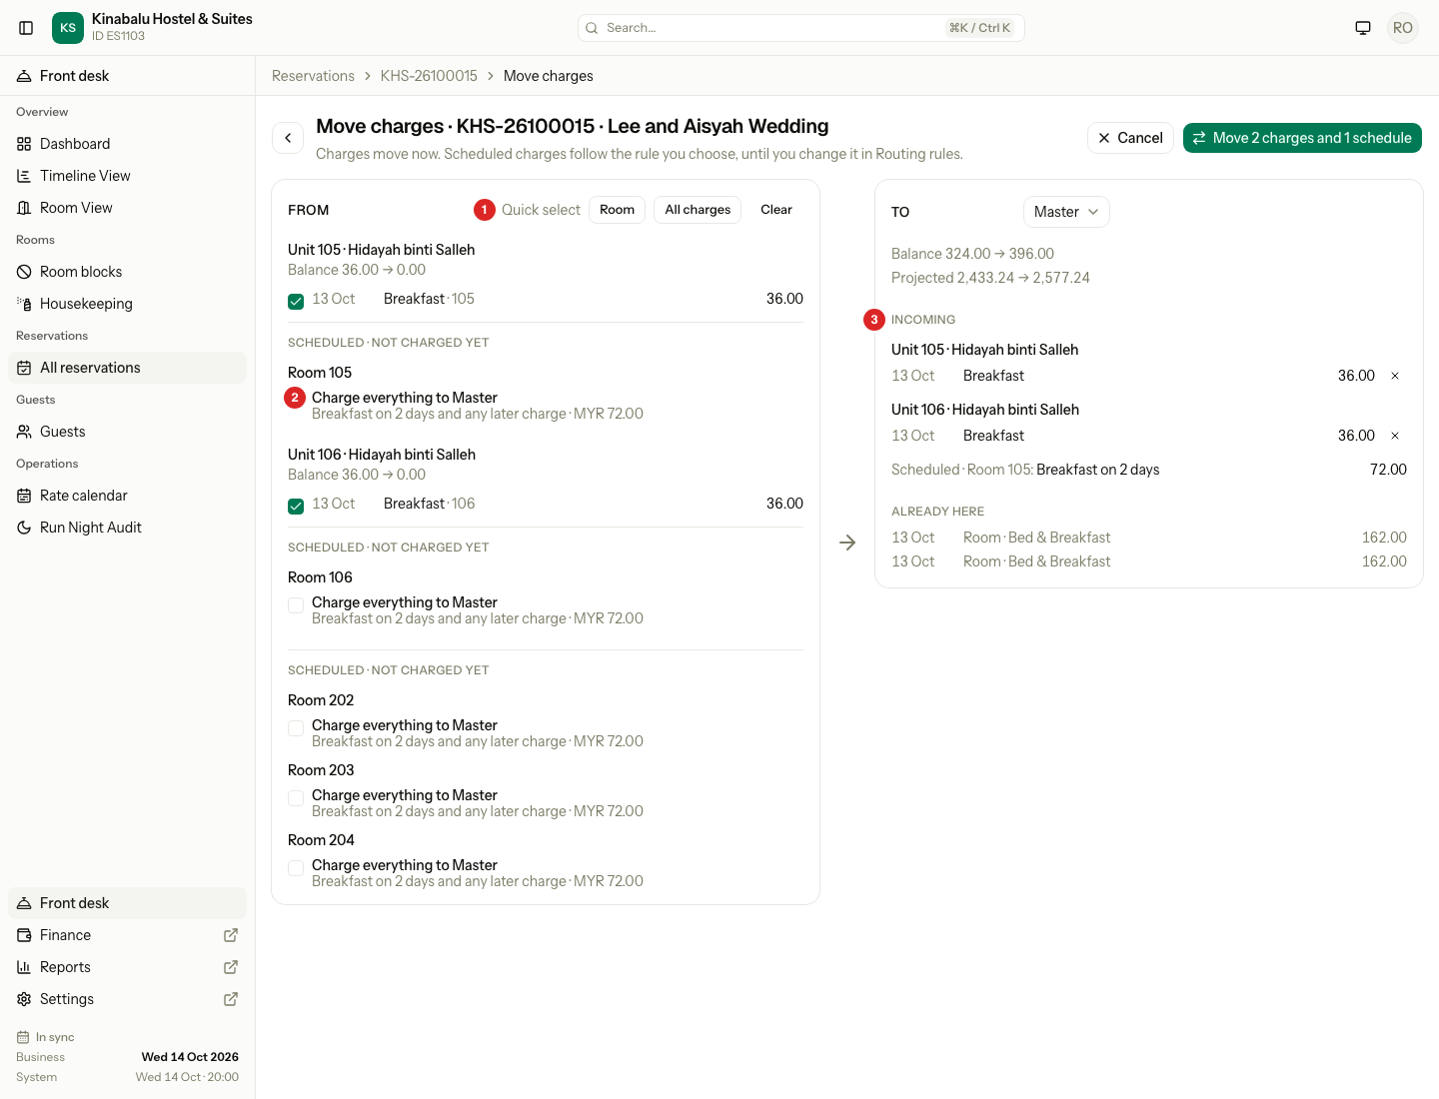This screenshot has width=1439, height=1099.
Task: Uncheck the 13 Oct Breakfast 105 charge
Action: pyautogui.click(x=296, y=302)
